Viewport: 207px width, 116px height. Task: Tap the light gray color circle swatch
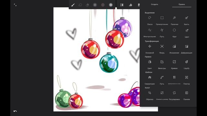[x=111, y=5]
